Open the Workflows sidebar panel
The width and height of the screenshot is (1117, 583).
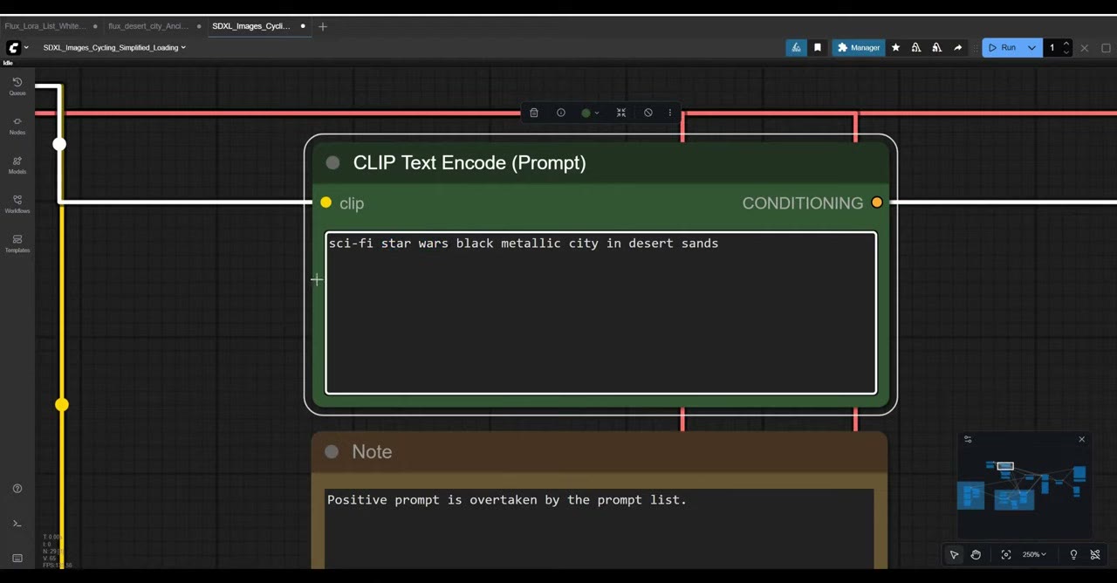(x=17, y=204)
